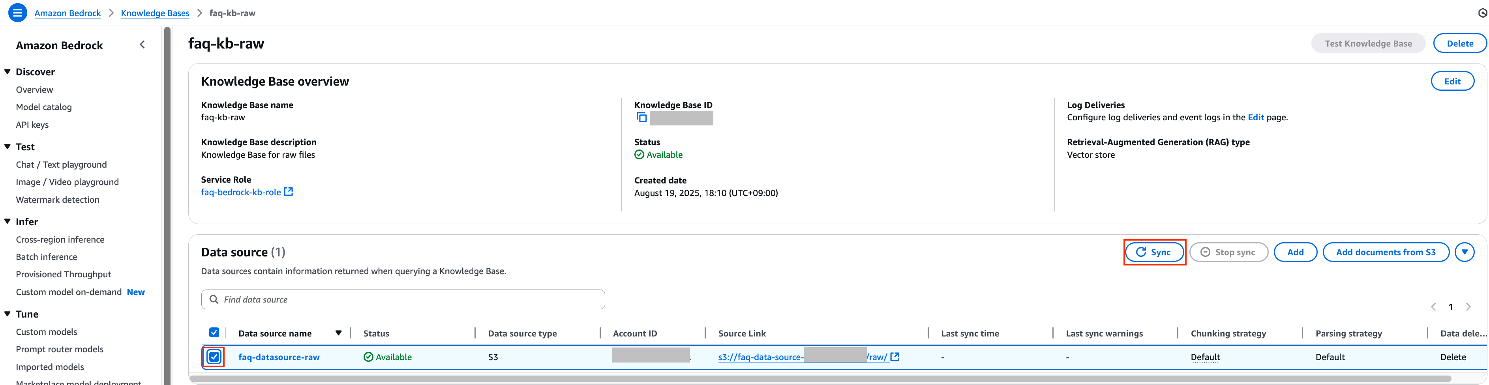The image size is (1489, 385).
Task: Sort by Data source name column
Action: pos(339,333)
